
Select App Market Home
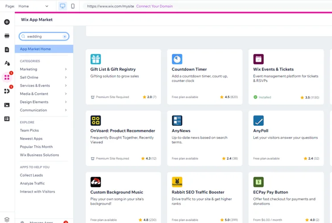(x=44, y=49)
